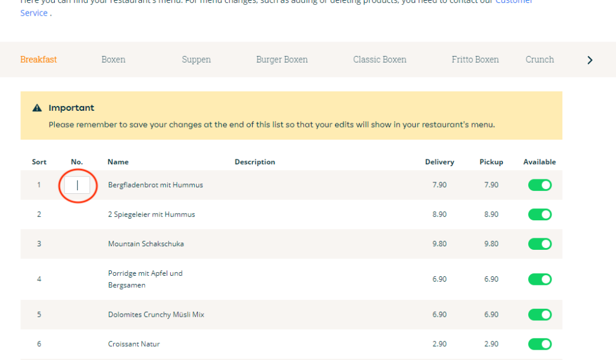The height and width of the screenshot is (360, 616).
Task: Select the Suppen category tab
Action: [196, 60]
